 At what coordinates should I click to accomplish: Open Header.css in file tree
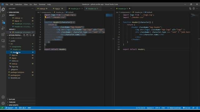(x=17, y=49)
